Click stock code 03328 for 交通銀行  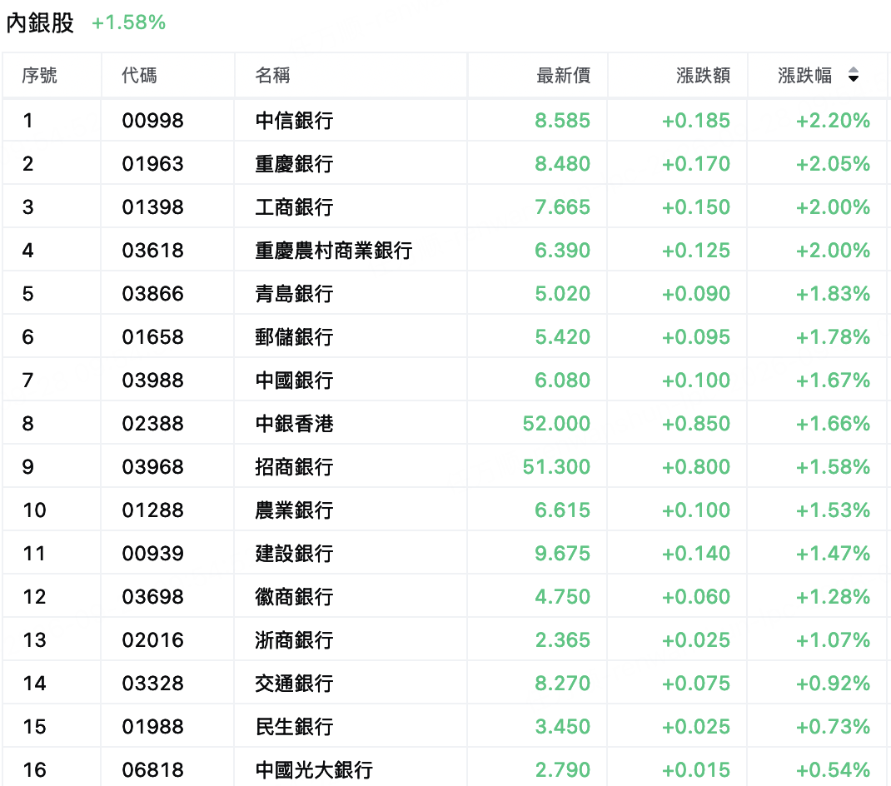click(x=153, y=683)
